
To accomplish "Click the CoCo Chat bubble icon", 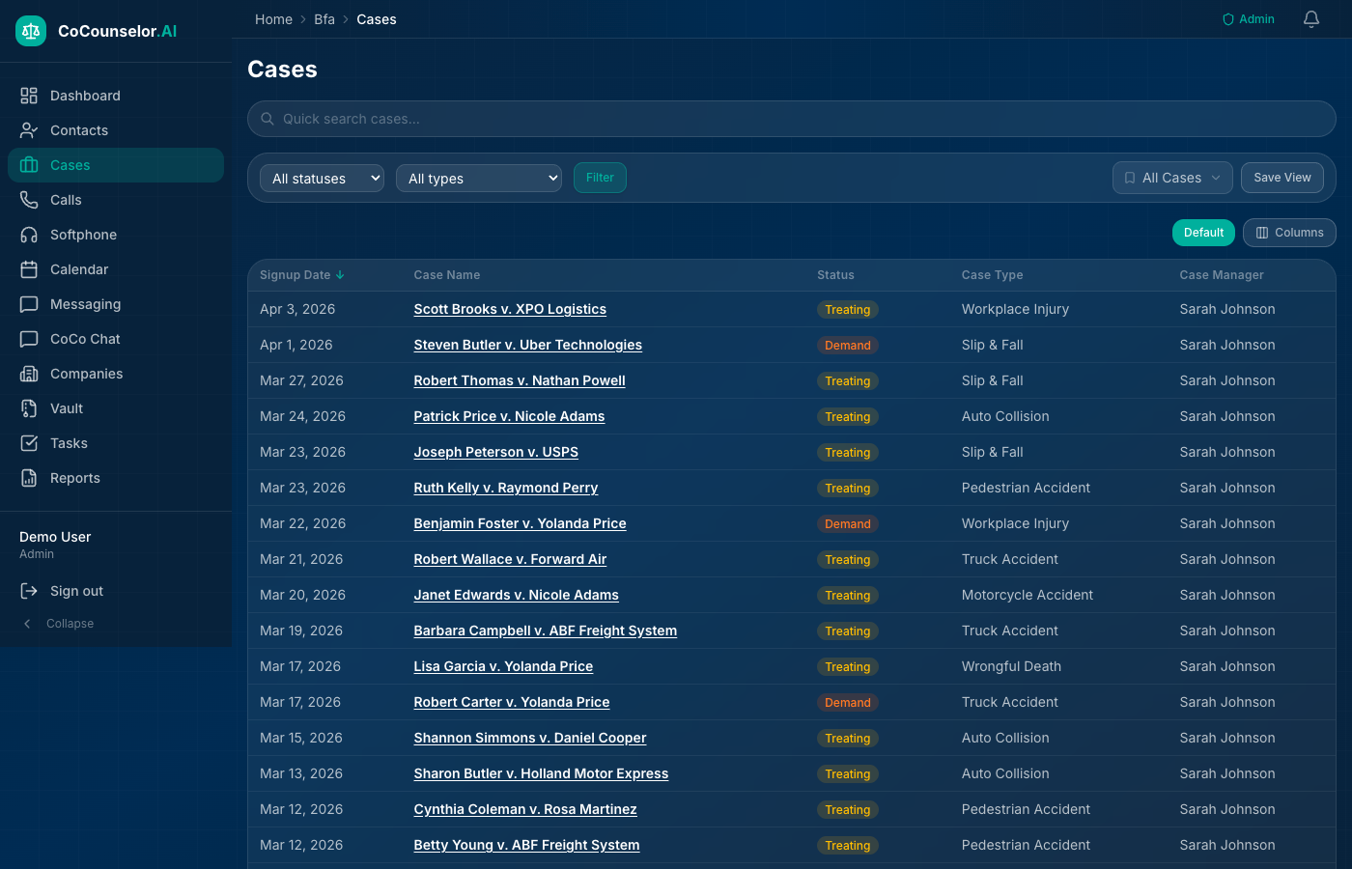I will pyautogui.click(x=29, y=339).
